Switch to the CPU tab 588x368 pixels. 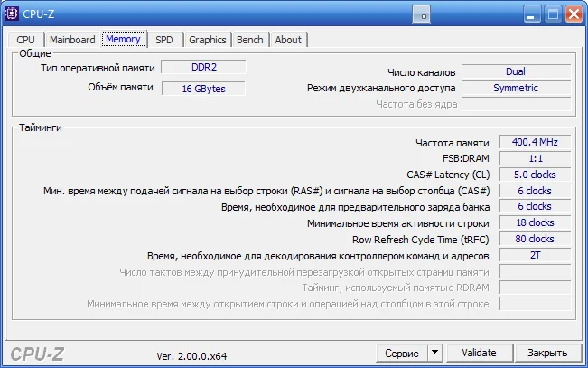25,40
